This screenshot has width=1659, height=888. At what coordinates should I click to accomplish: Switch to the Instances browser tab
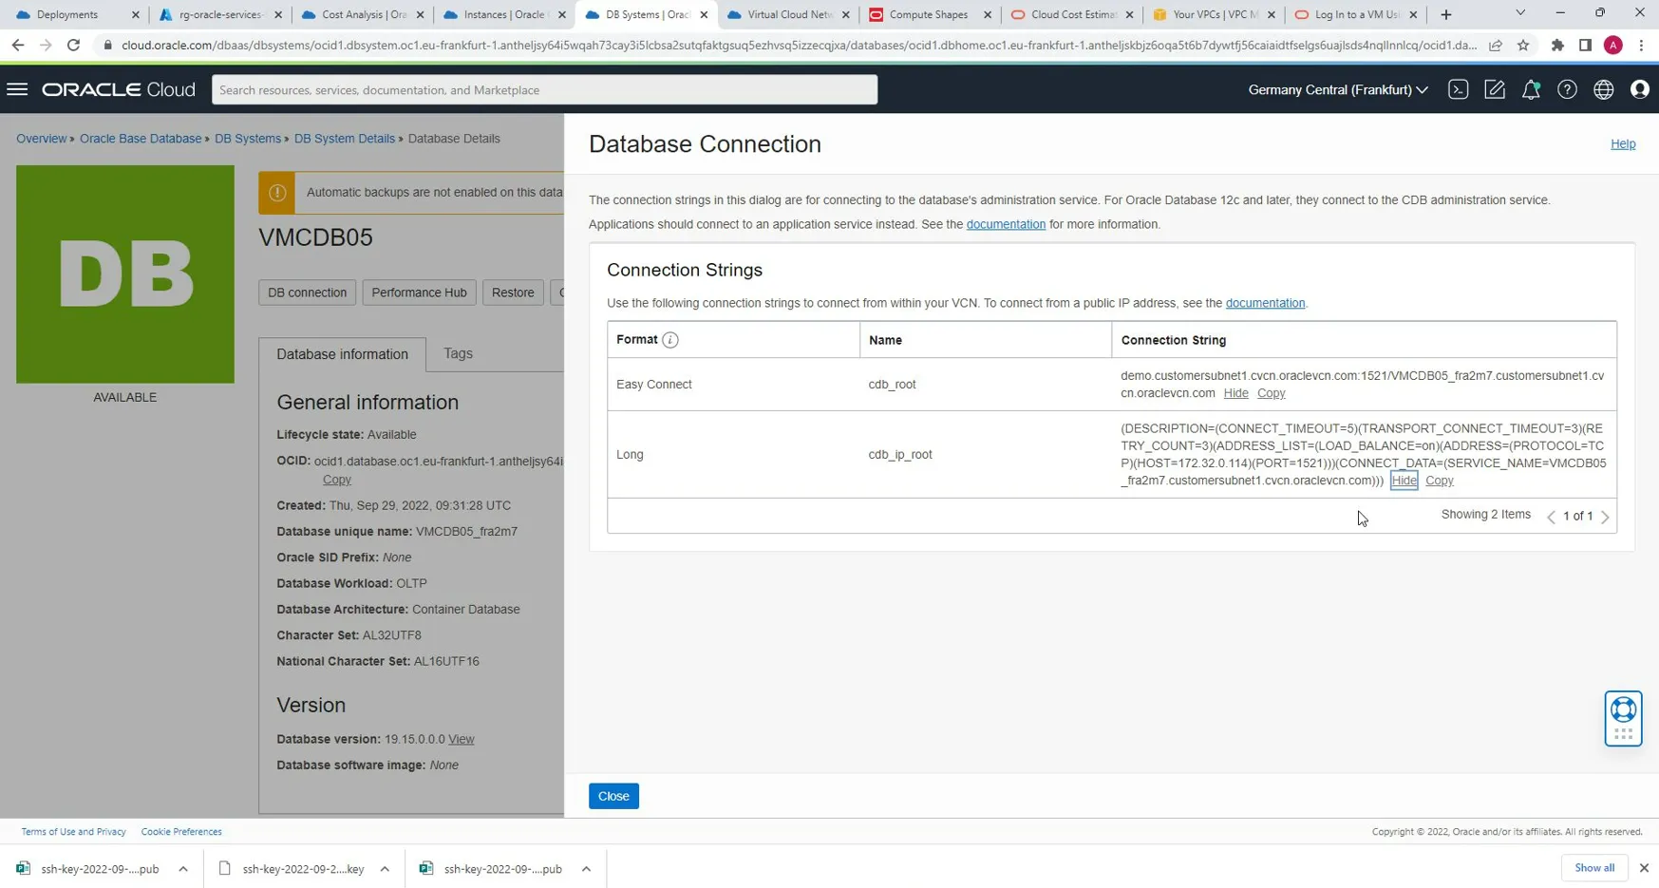503,14
